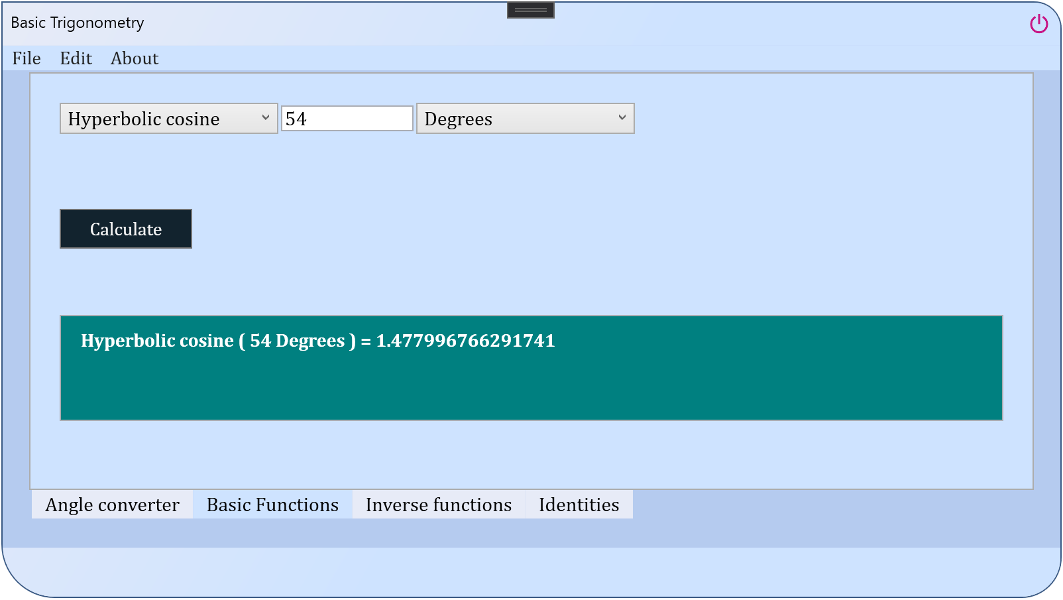Image resolution: width=1063 pixels, height=600 pixels.
Task: Click the dark grip handle at top
Action: (x=531, y=10)
